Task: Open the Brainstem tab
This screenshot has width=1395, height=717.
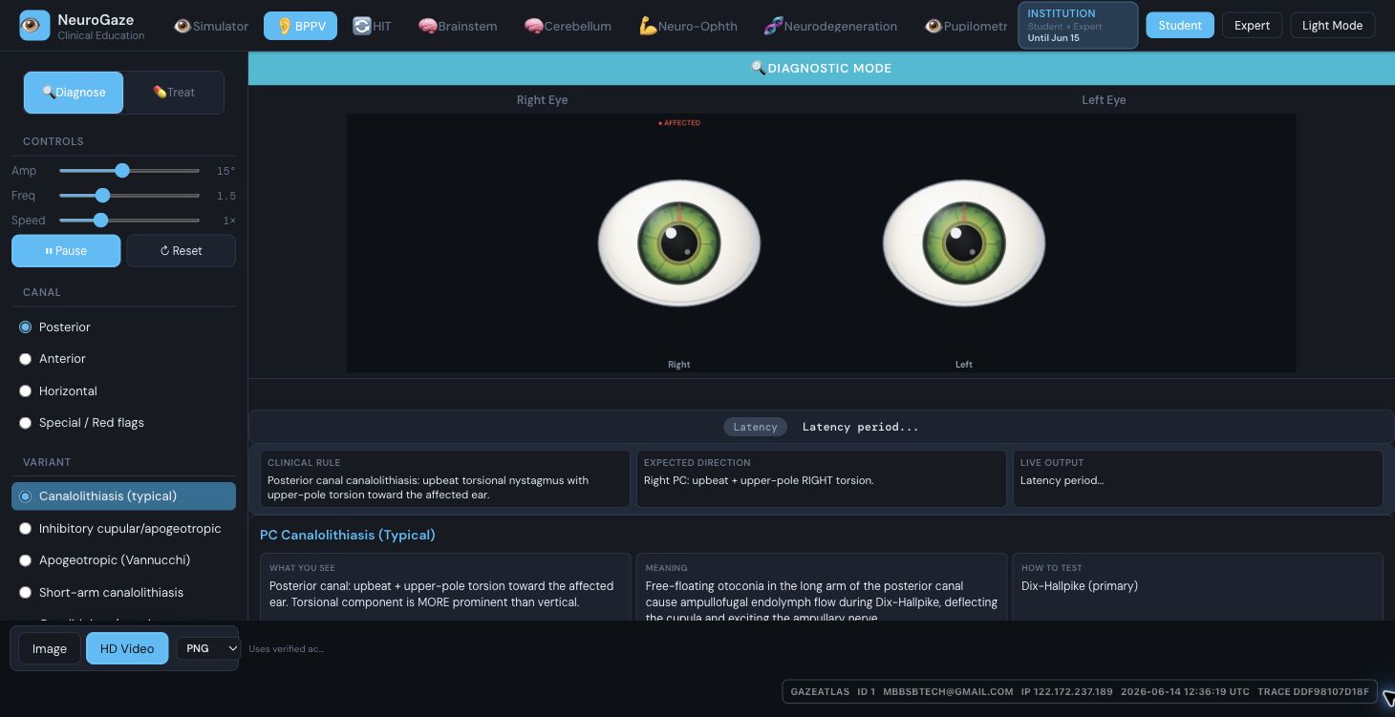Action: 458,26
